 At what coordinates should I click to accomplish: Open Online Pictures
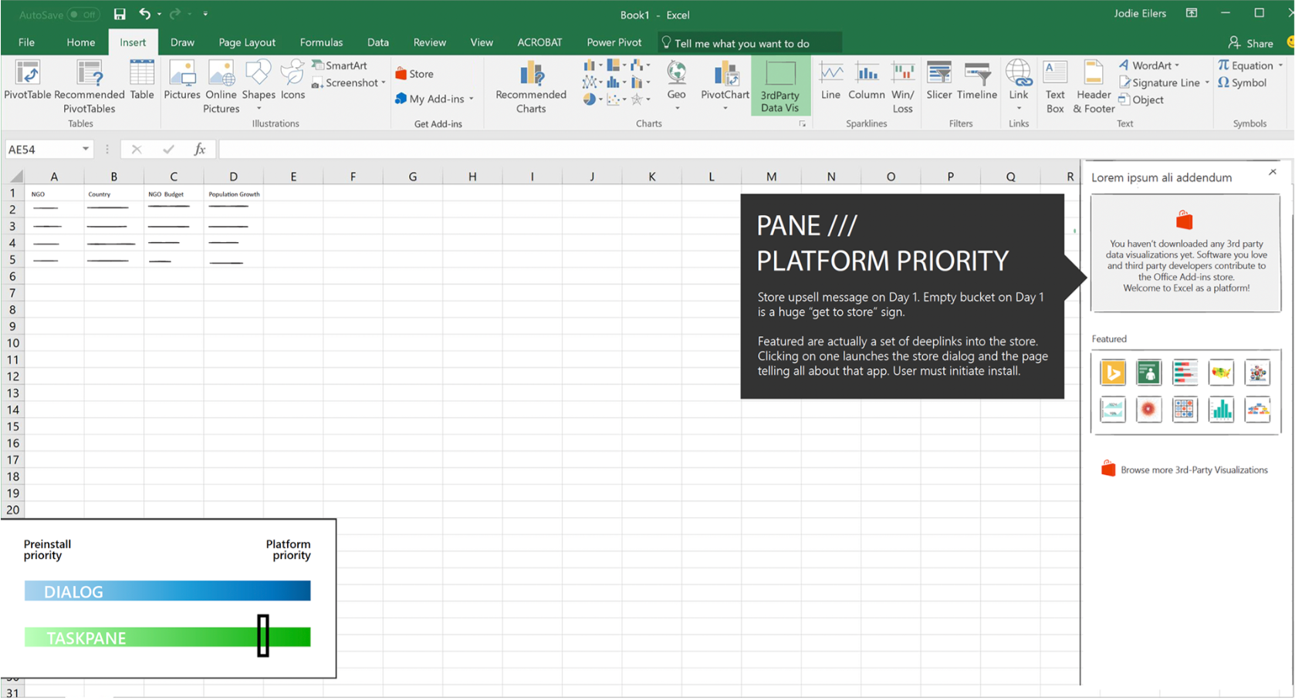coord(221,87)
